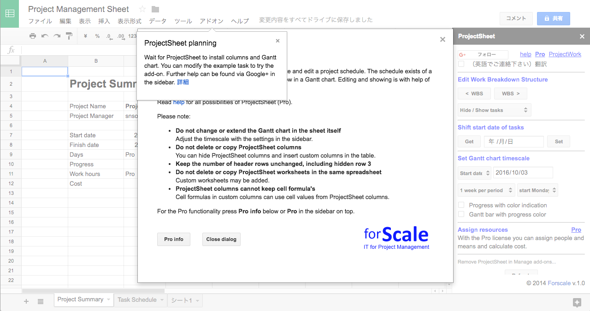This screenshot has width=590, height=311.
Task: Switch to the Task Schedule sheet tab
Action: click(x=137, y=299)
